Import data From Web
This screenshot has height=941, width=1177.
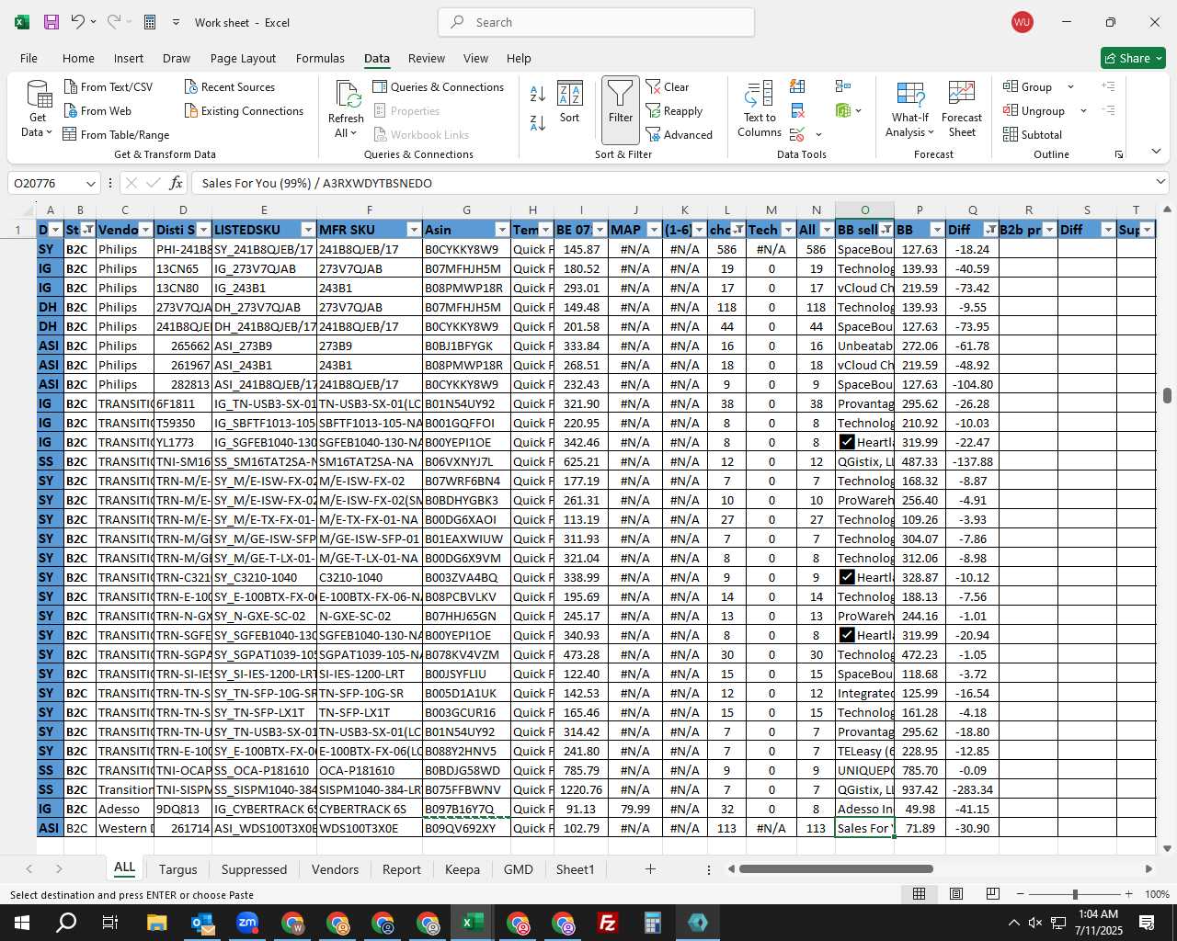pos(97,110)
